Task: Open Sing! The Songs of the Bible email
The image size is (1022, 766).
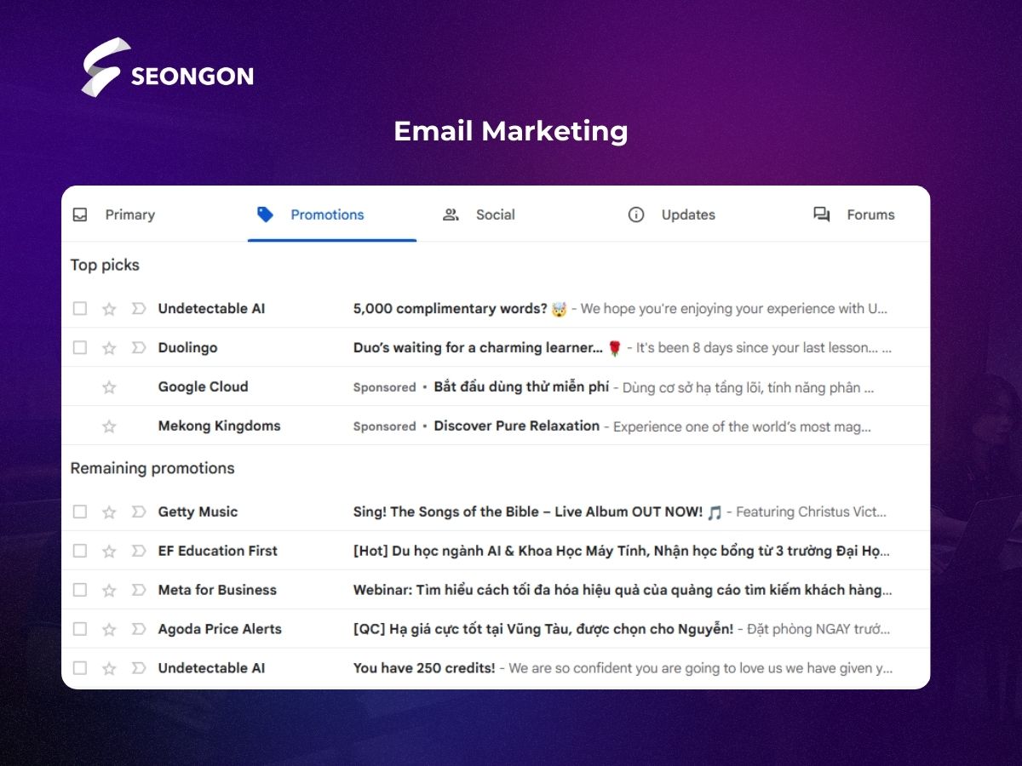Action: (x=496, y=512)
